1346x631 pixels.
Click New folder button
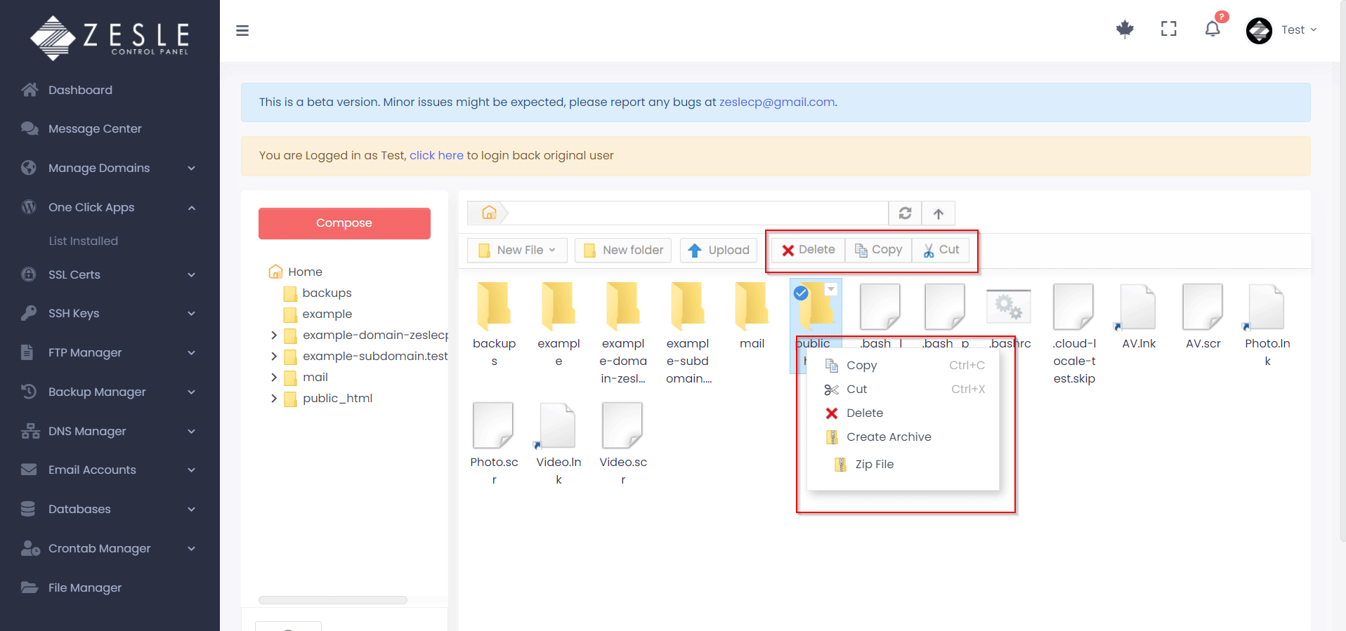[x=623, y=250]
